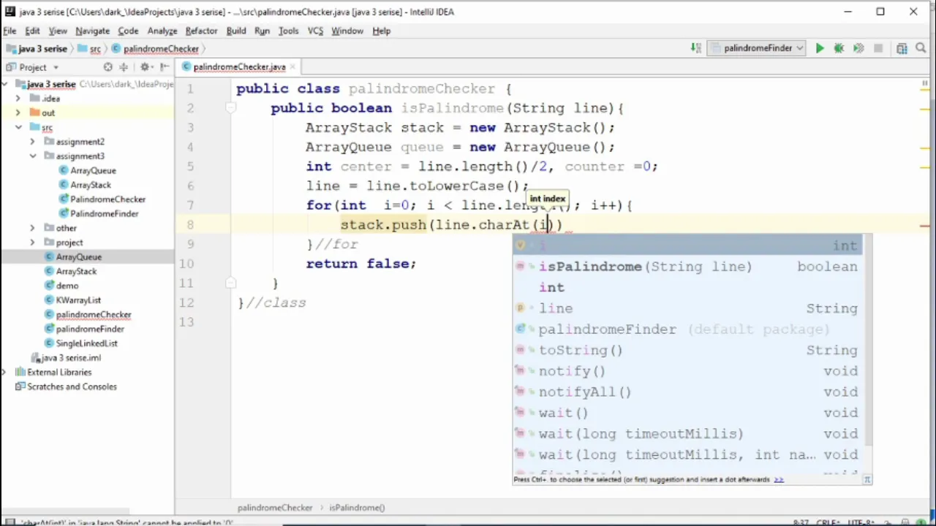
Task: Click java 3 serise.iml file icon
Action: 35,358
